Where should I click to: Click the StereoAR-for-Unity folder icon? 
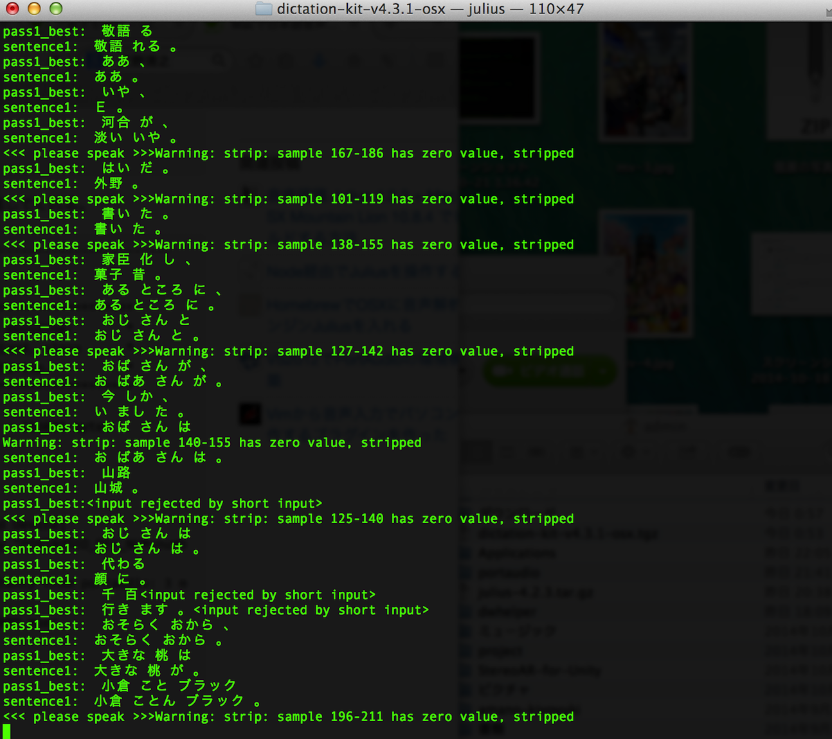[x=464, y=670]
